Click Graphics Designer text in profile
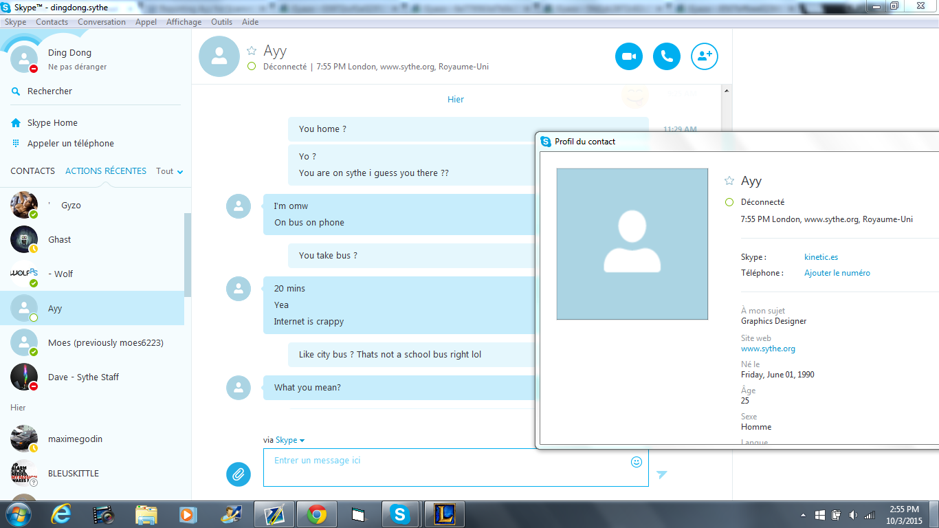Image resolution: width=939 pixels, height=528 pixels. coord(773,321)
